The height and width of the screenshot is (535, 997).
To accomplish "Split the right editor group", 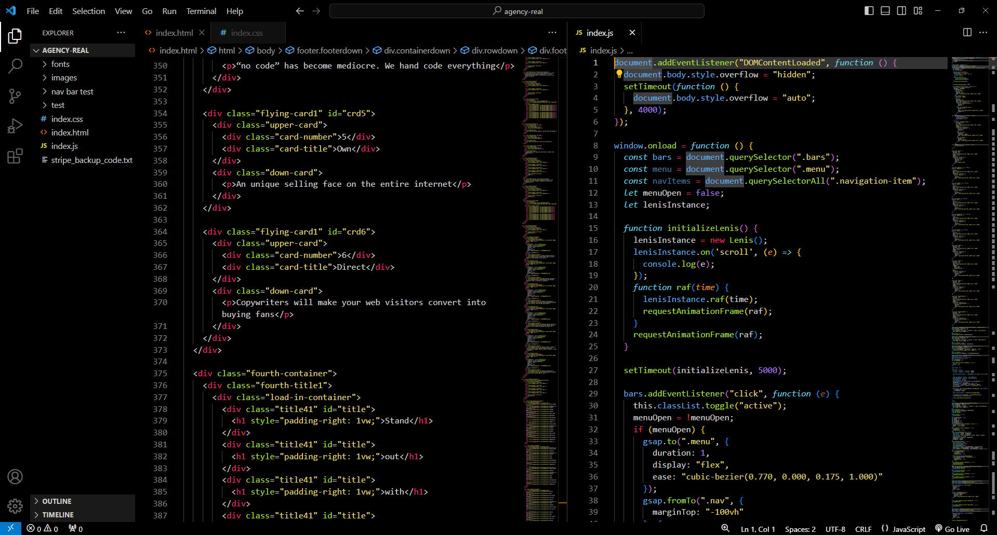I will coord(967,32).
